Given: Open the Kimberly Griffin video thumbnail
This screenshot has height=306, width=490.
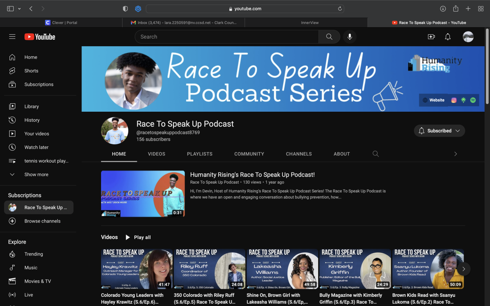Looking at the screenshot, I should [355, 269].
